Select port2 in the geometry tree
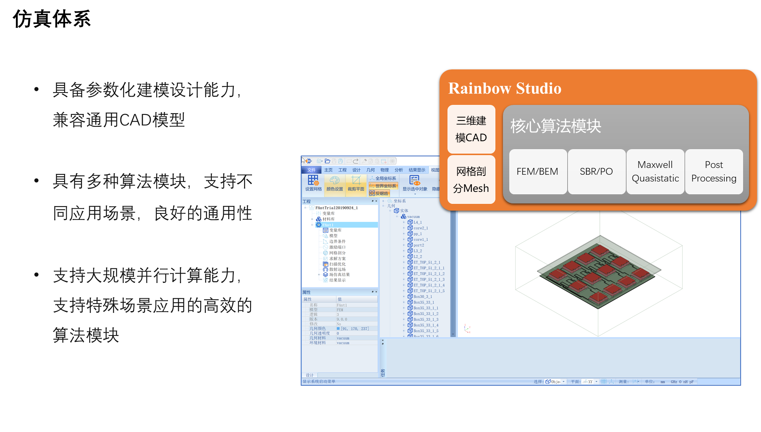Viewport: 761px width, 432px height. (x=418, y=245)
